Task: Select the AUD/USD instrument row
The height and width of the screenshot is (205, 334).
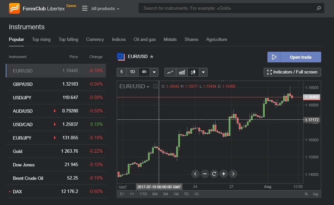Action: click(56, 111)
